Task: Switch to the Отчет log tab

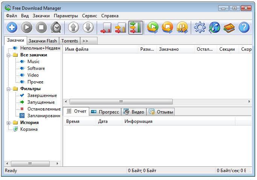Action: click(x=76, y=112)
